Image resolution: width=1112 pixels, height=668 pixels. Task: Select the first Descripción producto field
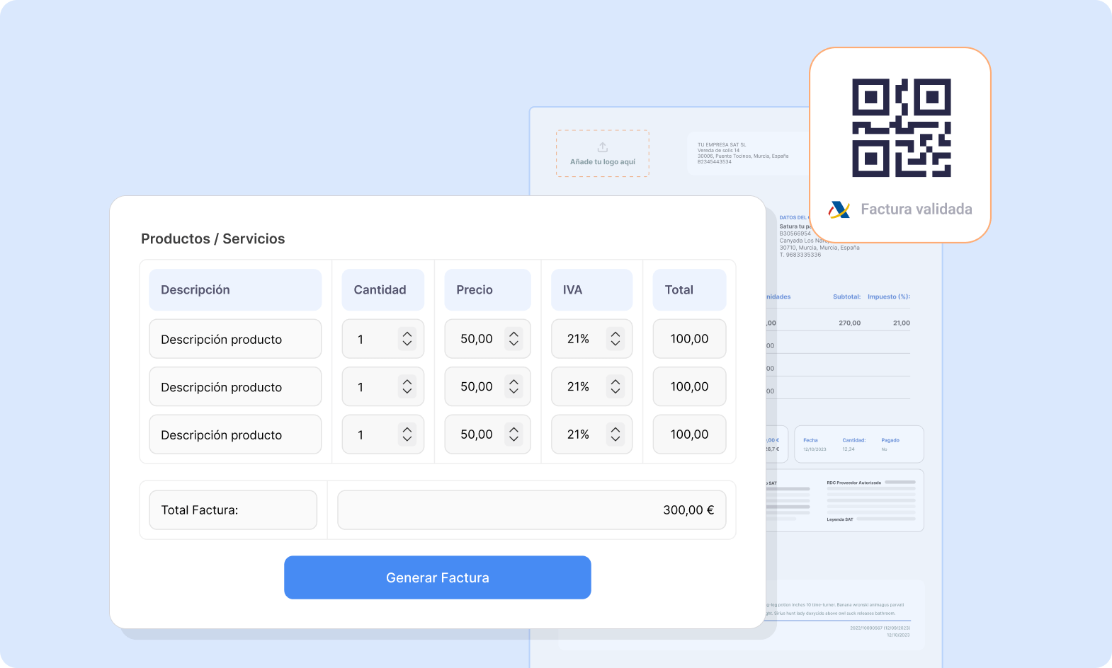pyautogui.click(x=234, y=339)
